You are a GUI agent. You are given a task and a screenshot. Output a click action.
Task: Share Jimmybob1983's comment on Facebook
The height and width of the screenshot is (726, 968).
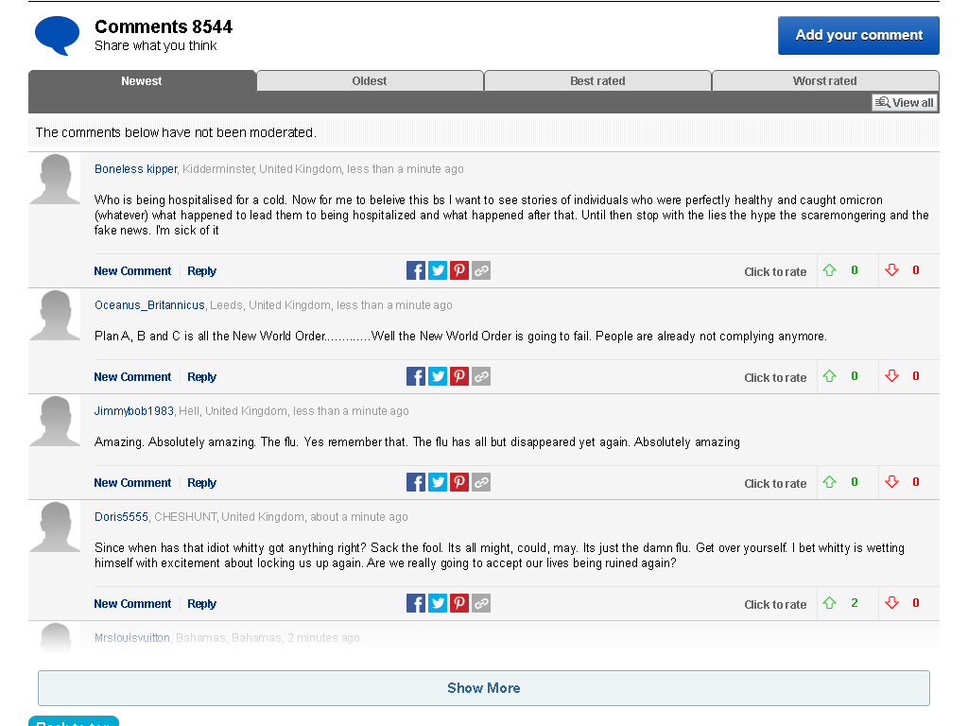pos(416,482)
